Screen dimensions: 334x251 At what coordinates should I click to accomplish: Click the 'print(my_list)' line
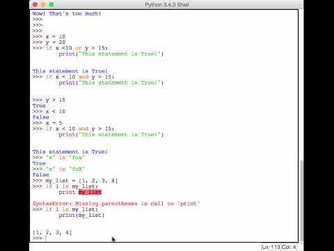coord(81,215)
